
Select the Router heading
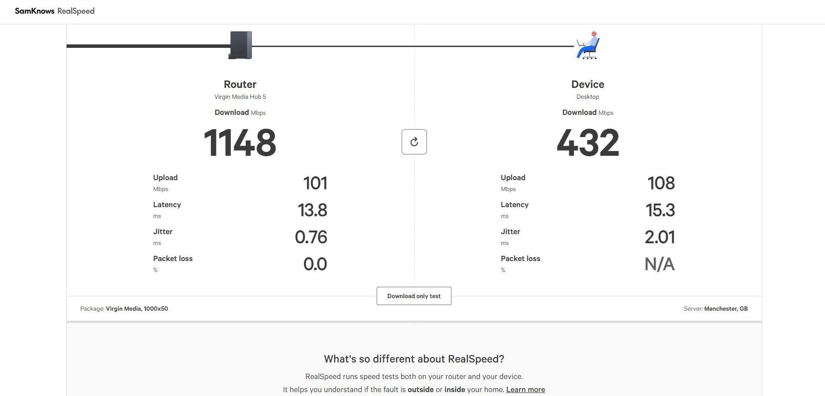click(240, 84)
